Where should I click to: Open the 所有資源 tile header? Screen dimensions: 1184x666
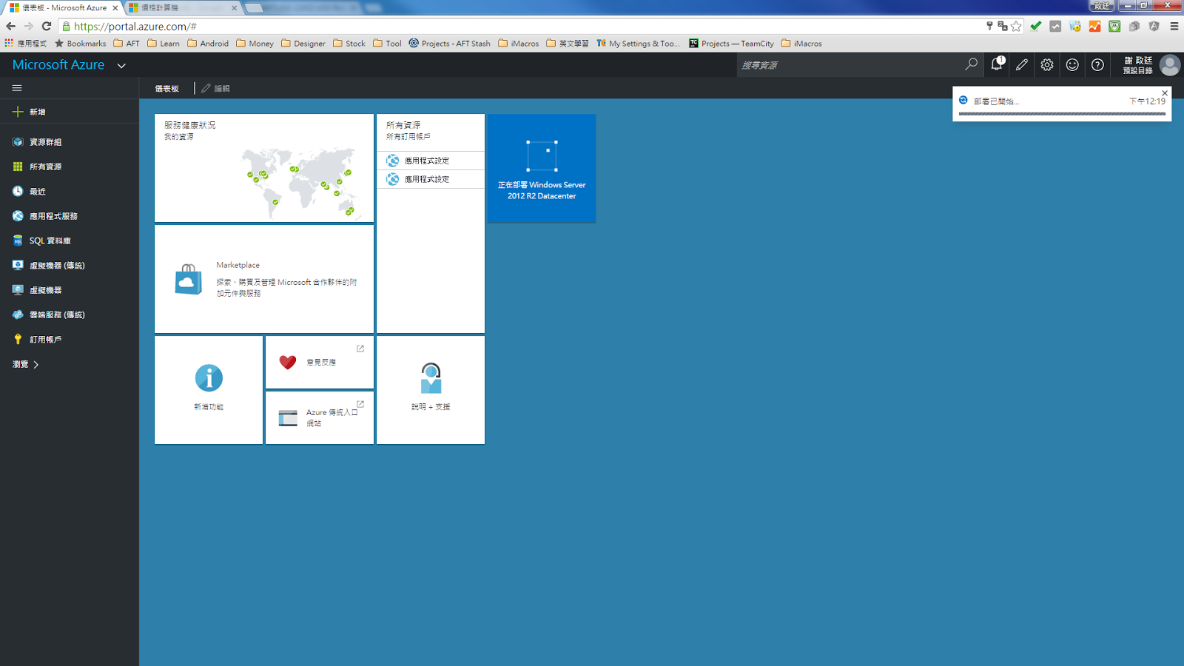[x=431, y=130]
